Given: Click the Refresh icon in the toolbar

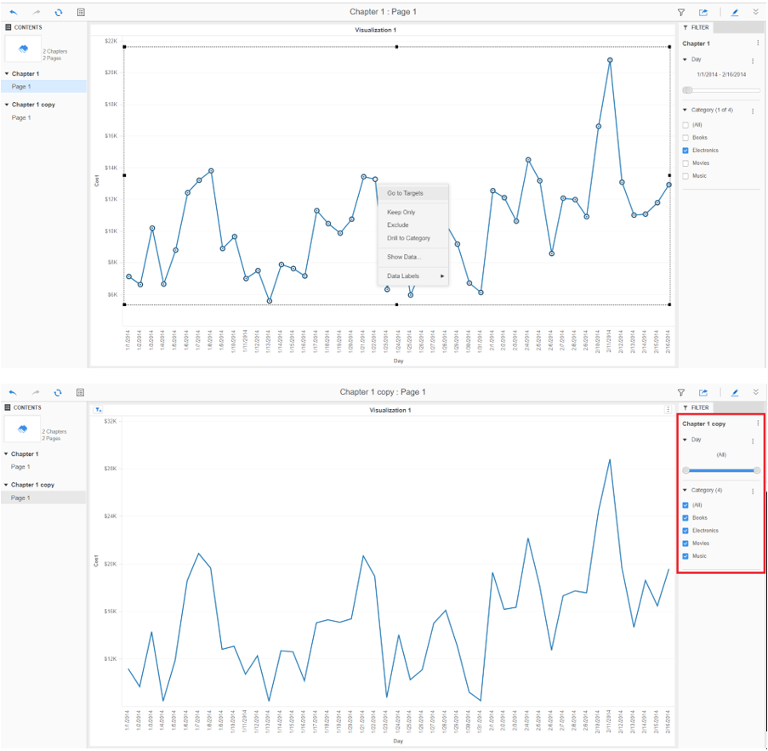Looking at the screenshot, I should 57,12.
